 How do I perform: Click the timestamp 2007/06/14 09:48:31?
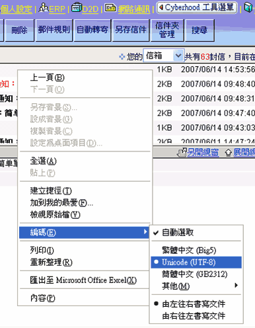tap(218, 99)
